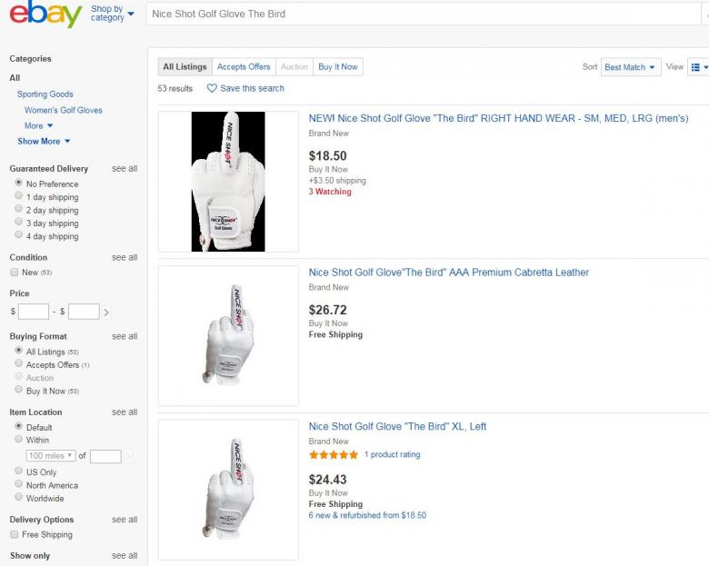Expand the Show More categories list

coord(44,142)
